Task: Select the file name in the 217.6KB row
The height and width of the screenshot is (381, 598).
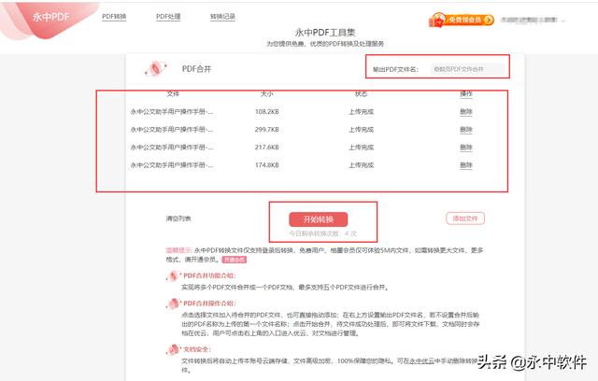Action: point(172,147)
